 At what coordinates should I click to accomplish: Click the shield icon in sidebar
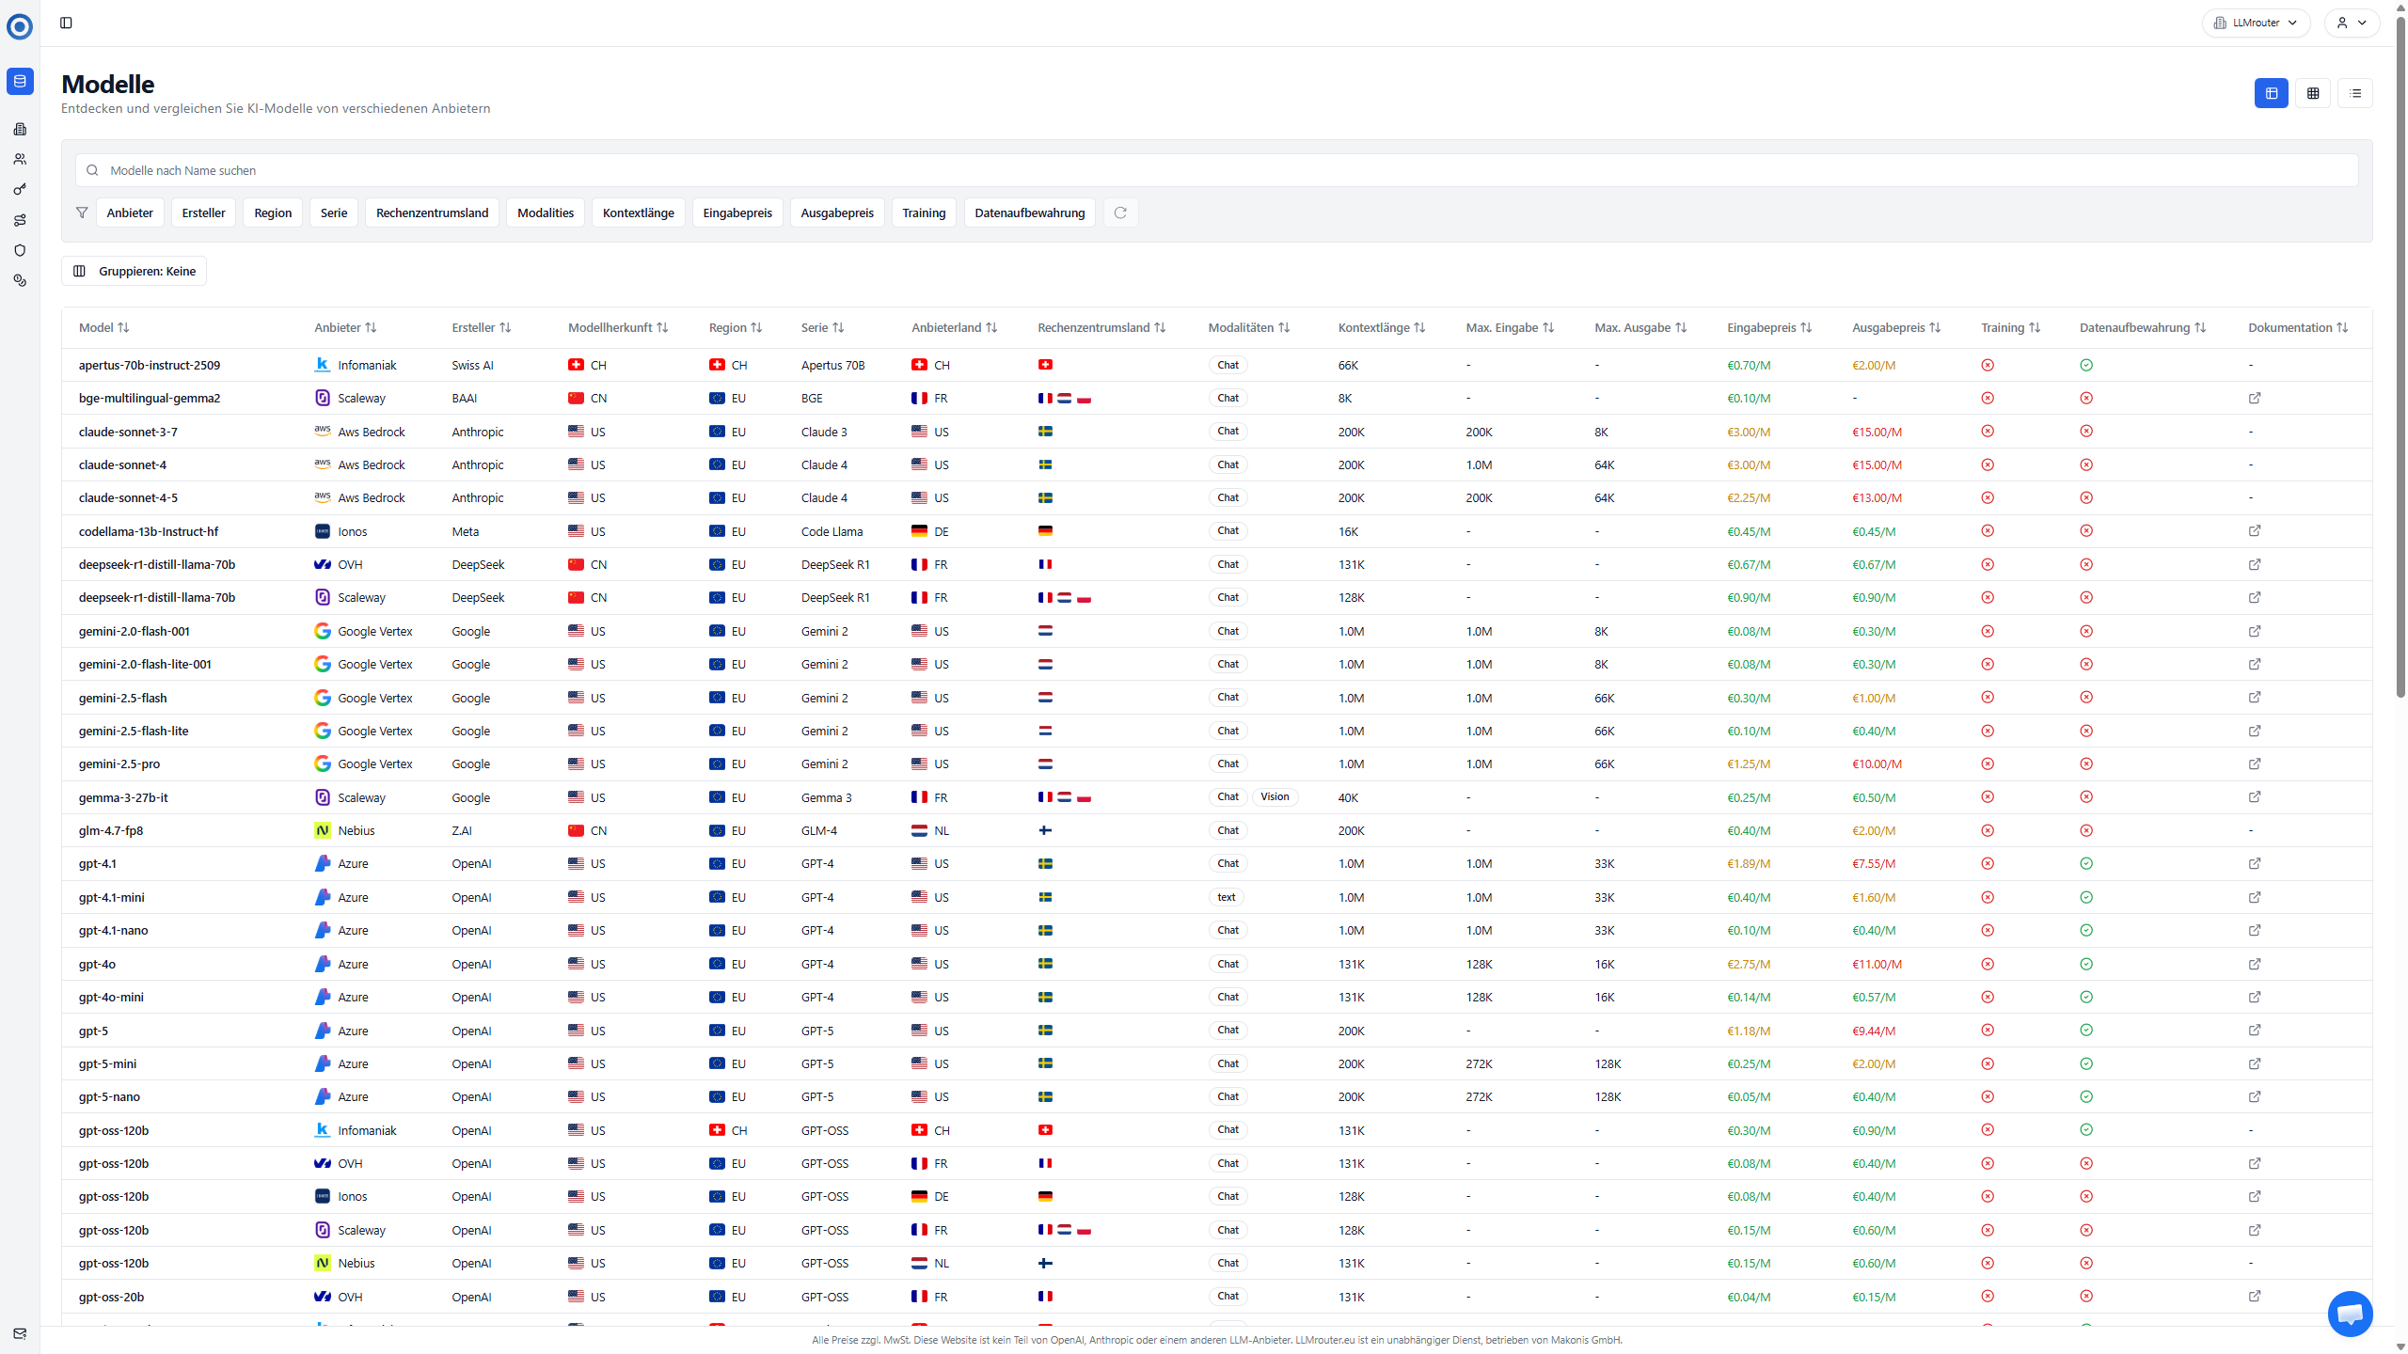20,250
